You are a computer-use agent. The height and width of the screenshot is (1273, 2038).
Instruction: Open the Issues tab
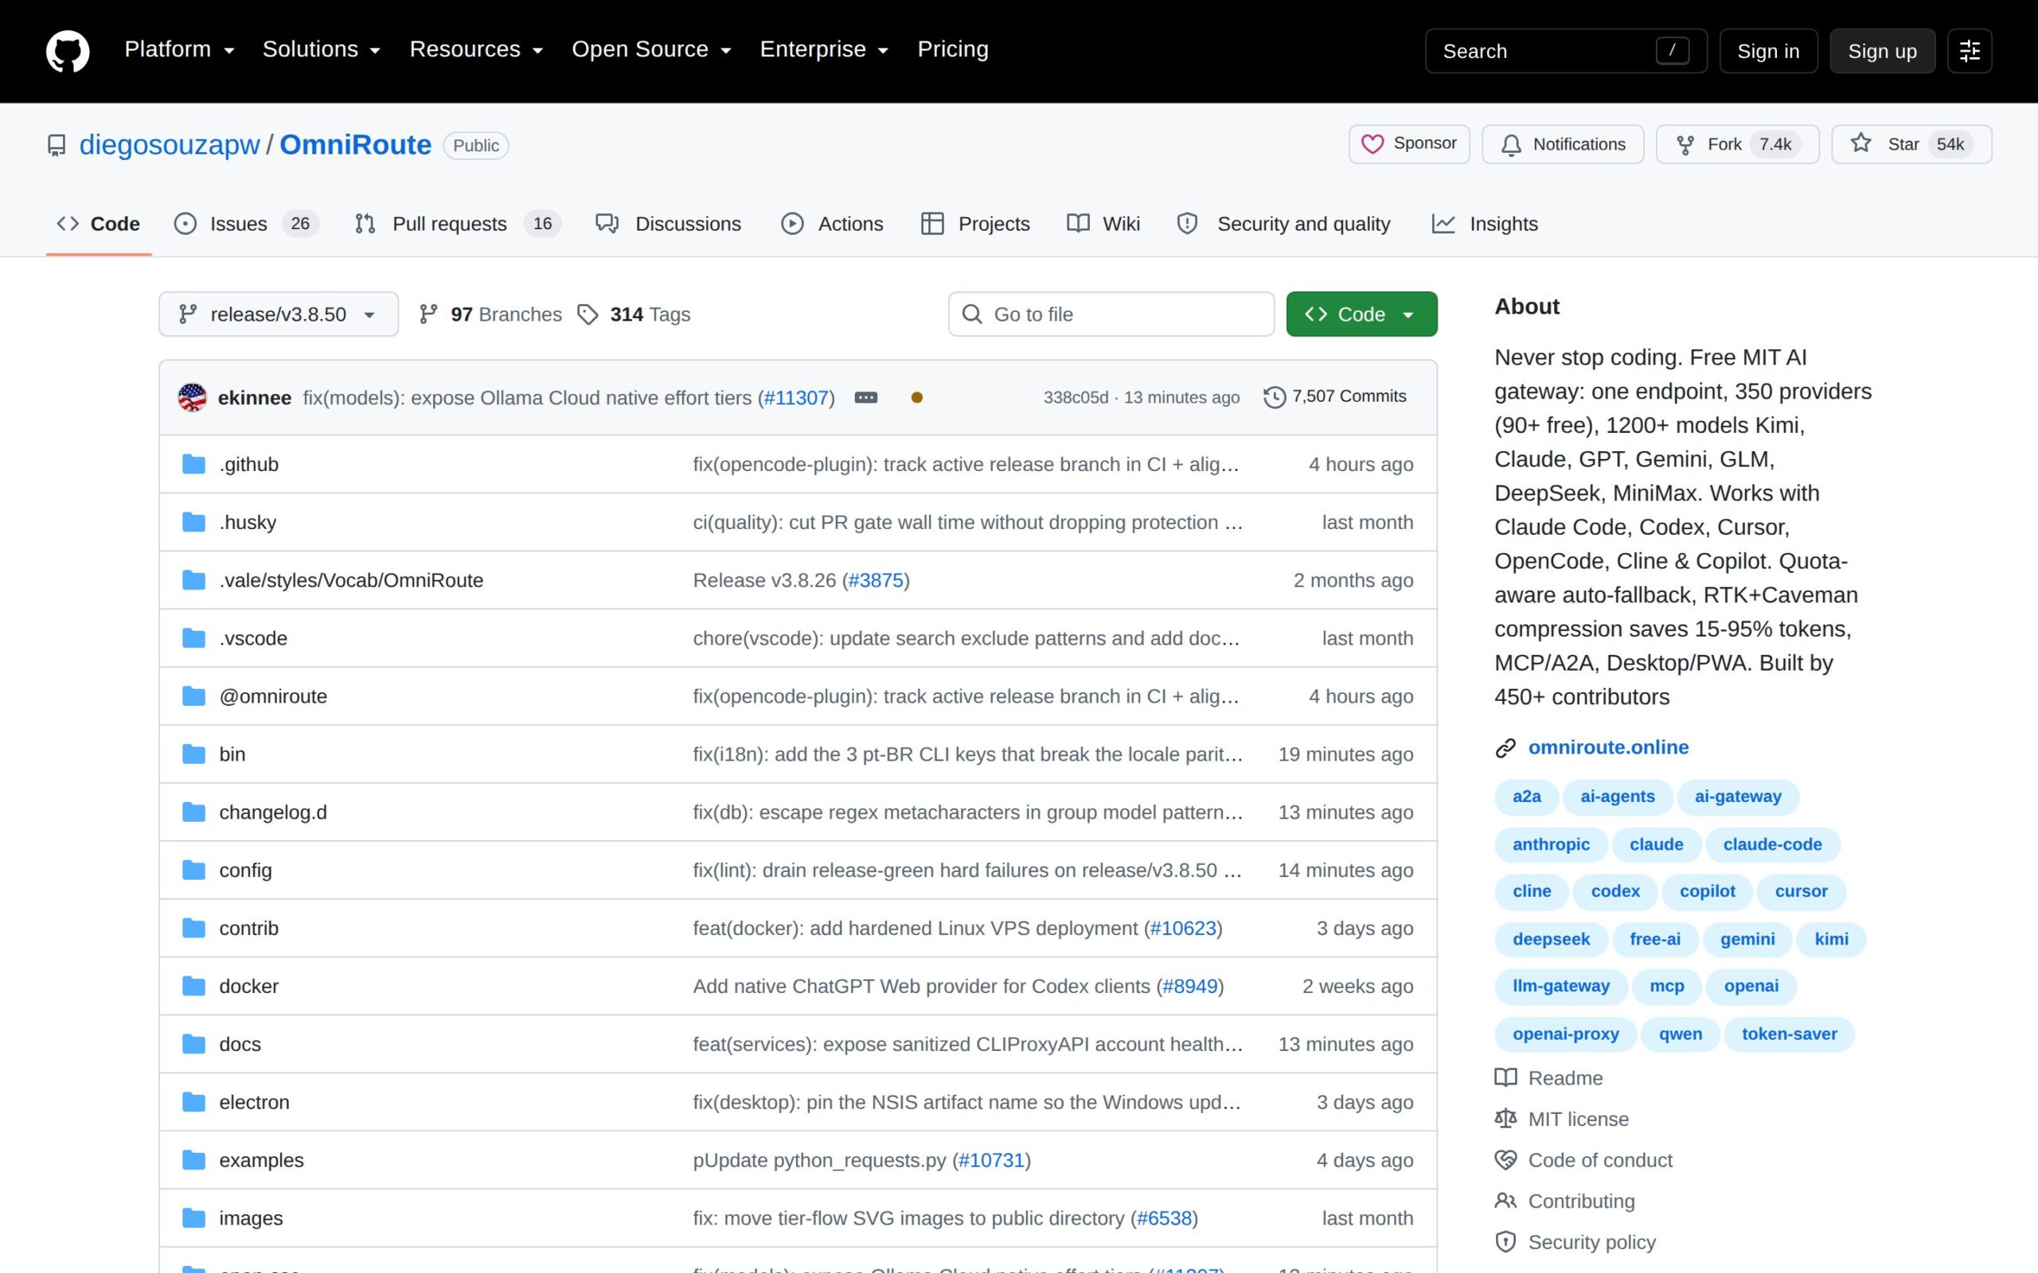246,224
